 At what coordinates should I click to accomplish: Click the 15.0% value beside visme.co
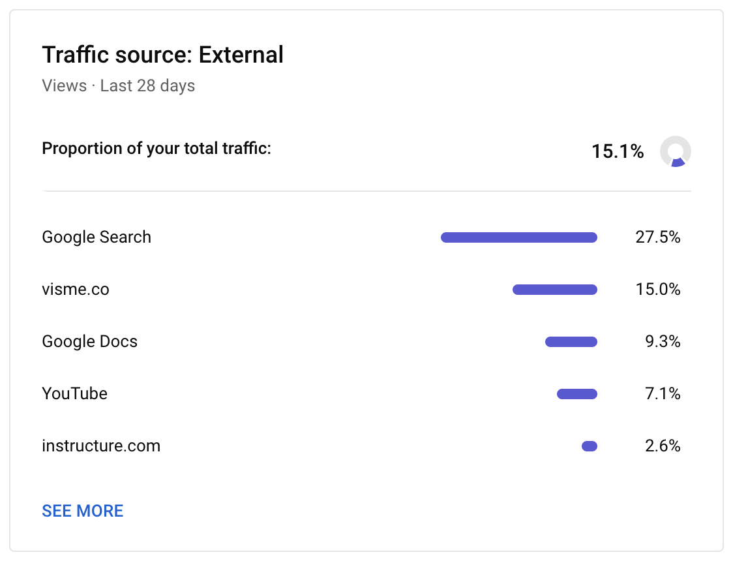(x=658, y=290)
